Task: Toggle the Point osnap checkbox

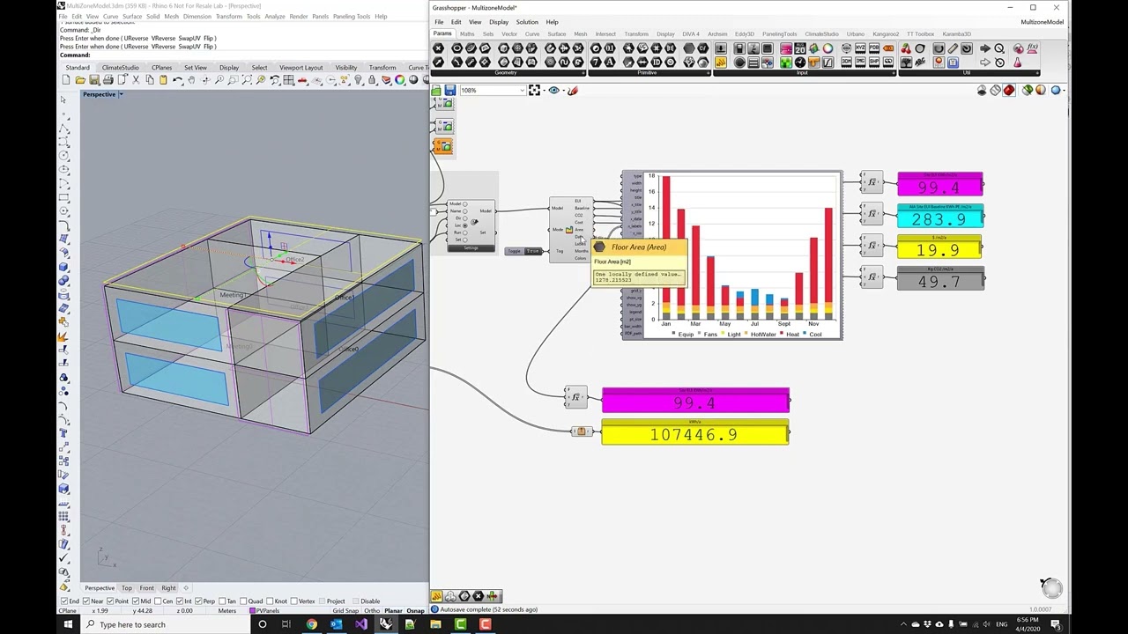Action: [x=110, y=601]
